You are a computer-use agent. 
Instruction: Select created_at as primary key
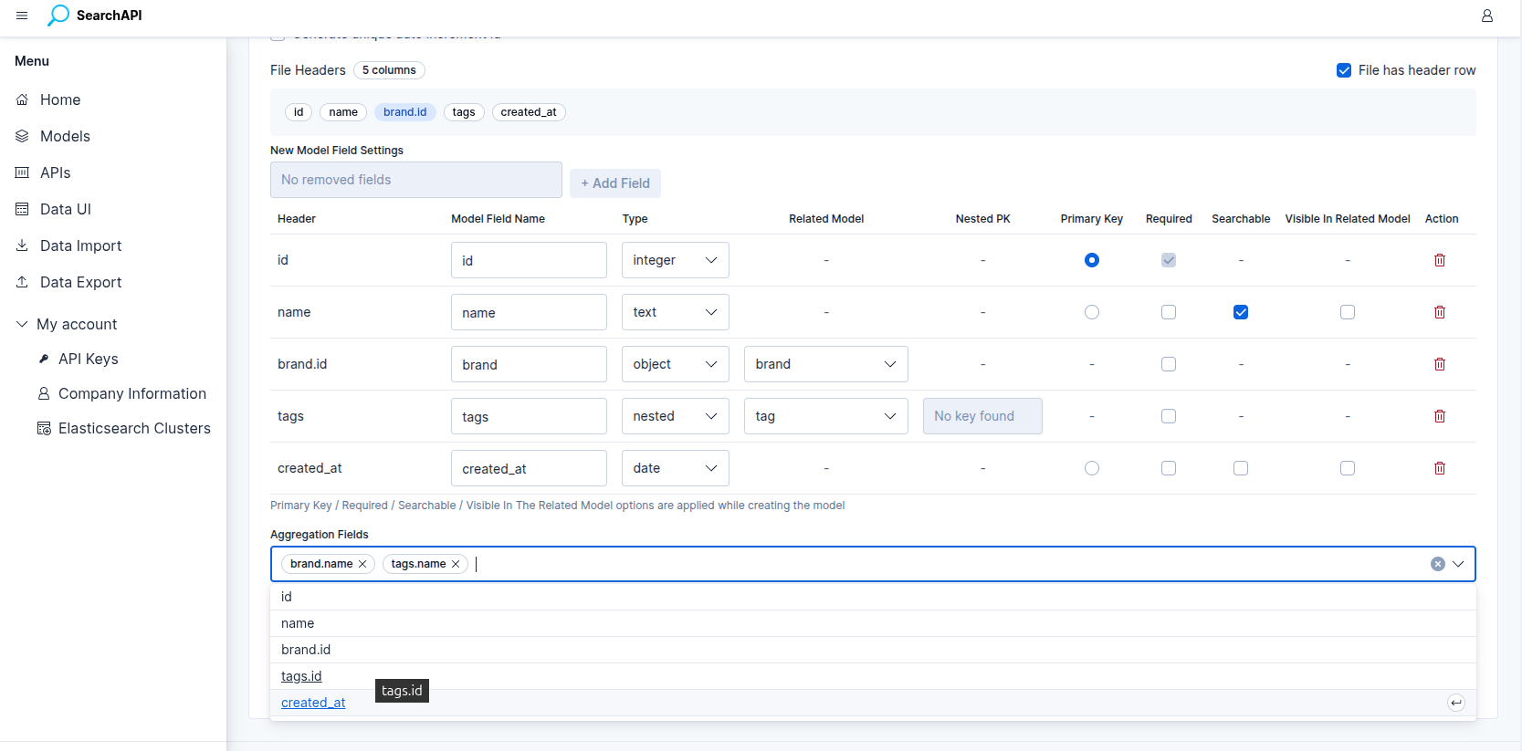(1092, 468)
